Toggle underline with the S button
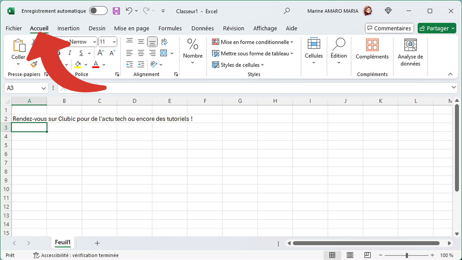This screenshot has height=260, width=462. [80, 53]
